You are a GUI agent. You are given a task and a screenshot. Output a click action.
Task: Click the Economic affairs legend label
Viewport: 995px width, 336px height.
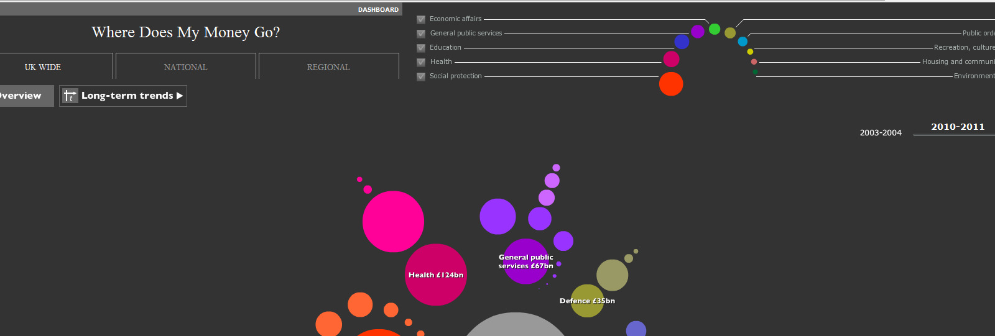point(455,19)
